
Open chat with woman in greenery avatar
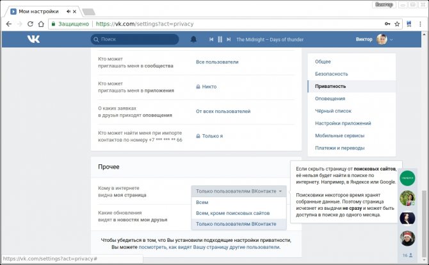click(407, 198)
